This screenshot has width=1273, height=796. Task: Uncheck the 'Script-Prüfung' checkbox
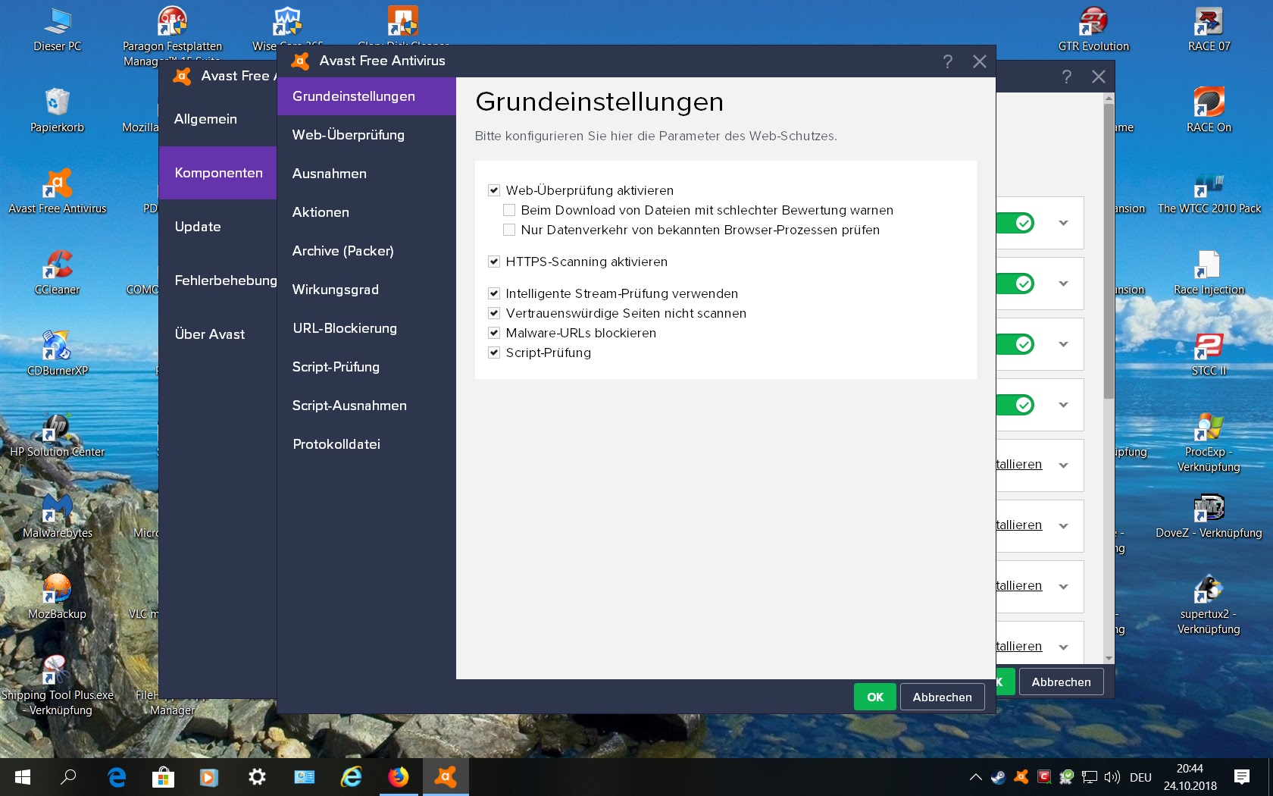[x=494, y=353]
